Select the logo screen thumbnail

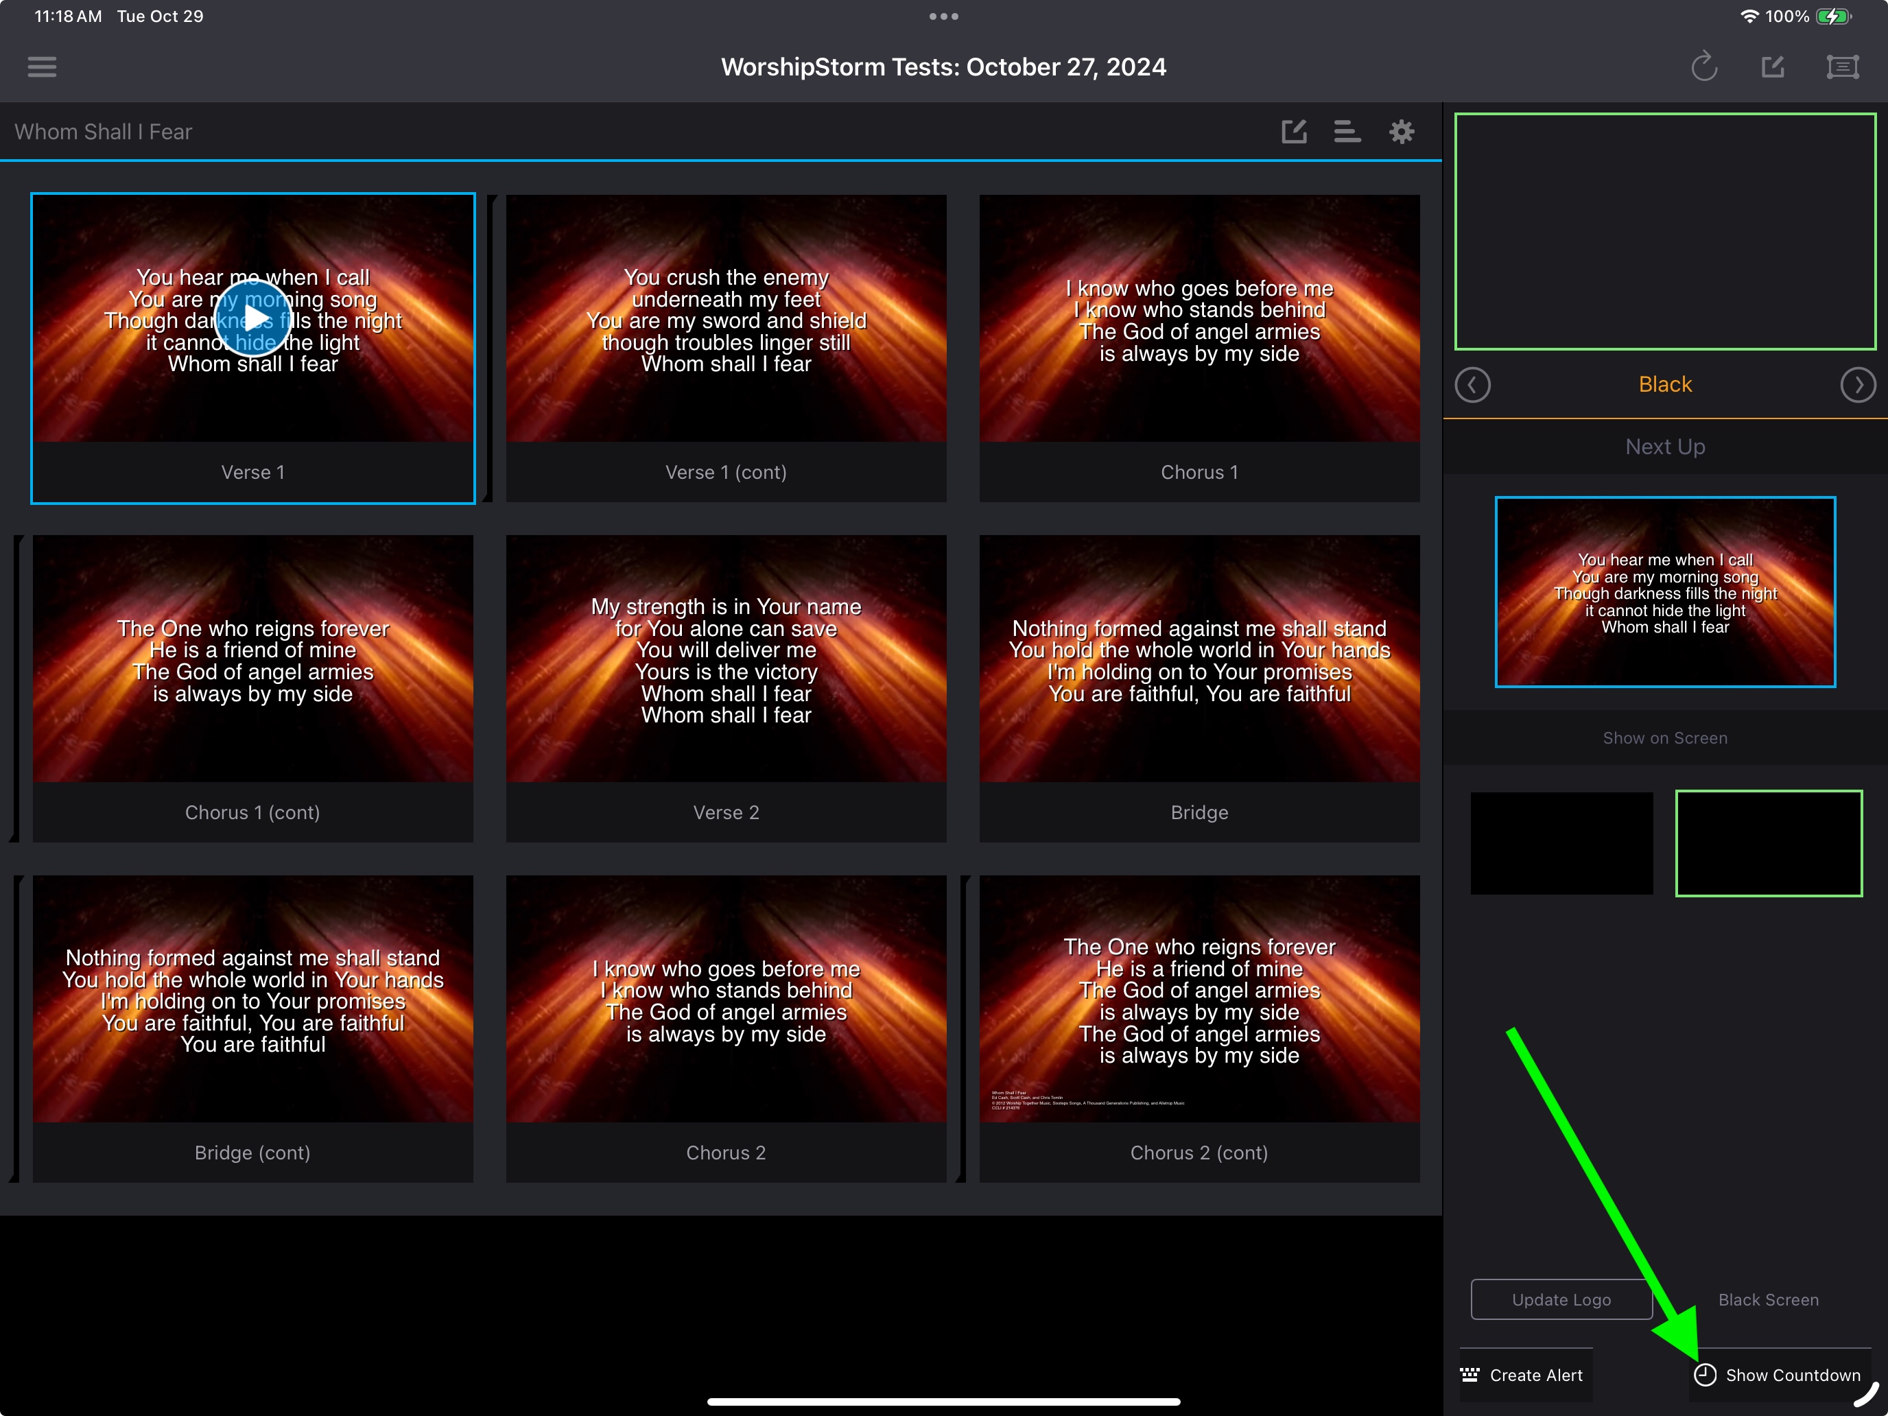point(1562,843)
